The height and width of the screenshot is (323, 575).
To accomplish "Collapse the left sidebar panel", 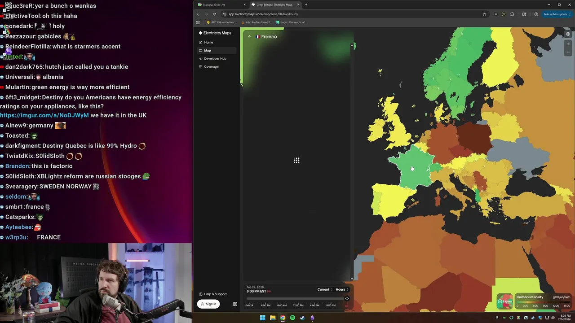I will point(235,304).
